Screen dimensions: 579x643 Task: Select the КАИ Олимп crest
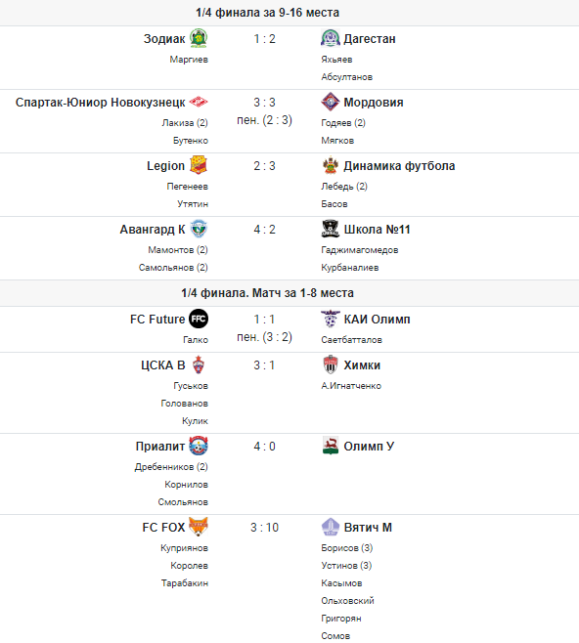coord(331,319)
